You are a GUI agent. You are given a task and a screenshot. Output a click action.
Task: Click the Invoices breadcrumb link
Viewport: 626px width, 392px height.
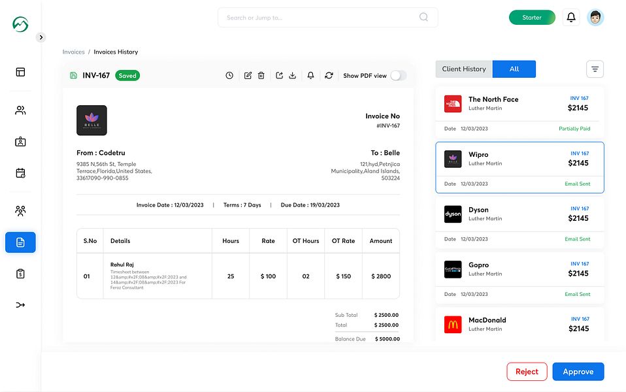coord(74,52)
